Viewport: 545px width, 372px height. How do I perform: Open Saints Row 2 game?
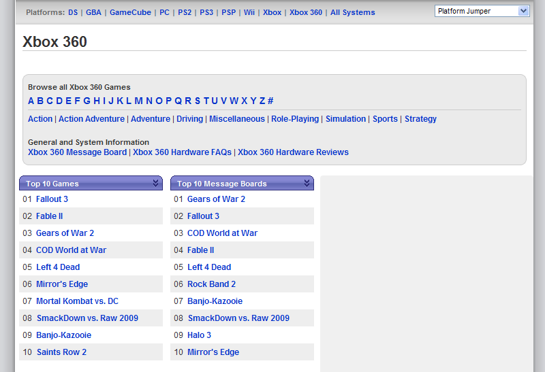61,352
